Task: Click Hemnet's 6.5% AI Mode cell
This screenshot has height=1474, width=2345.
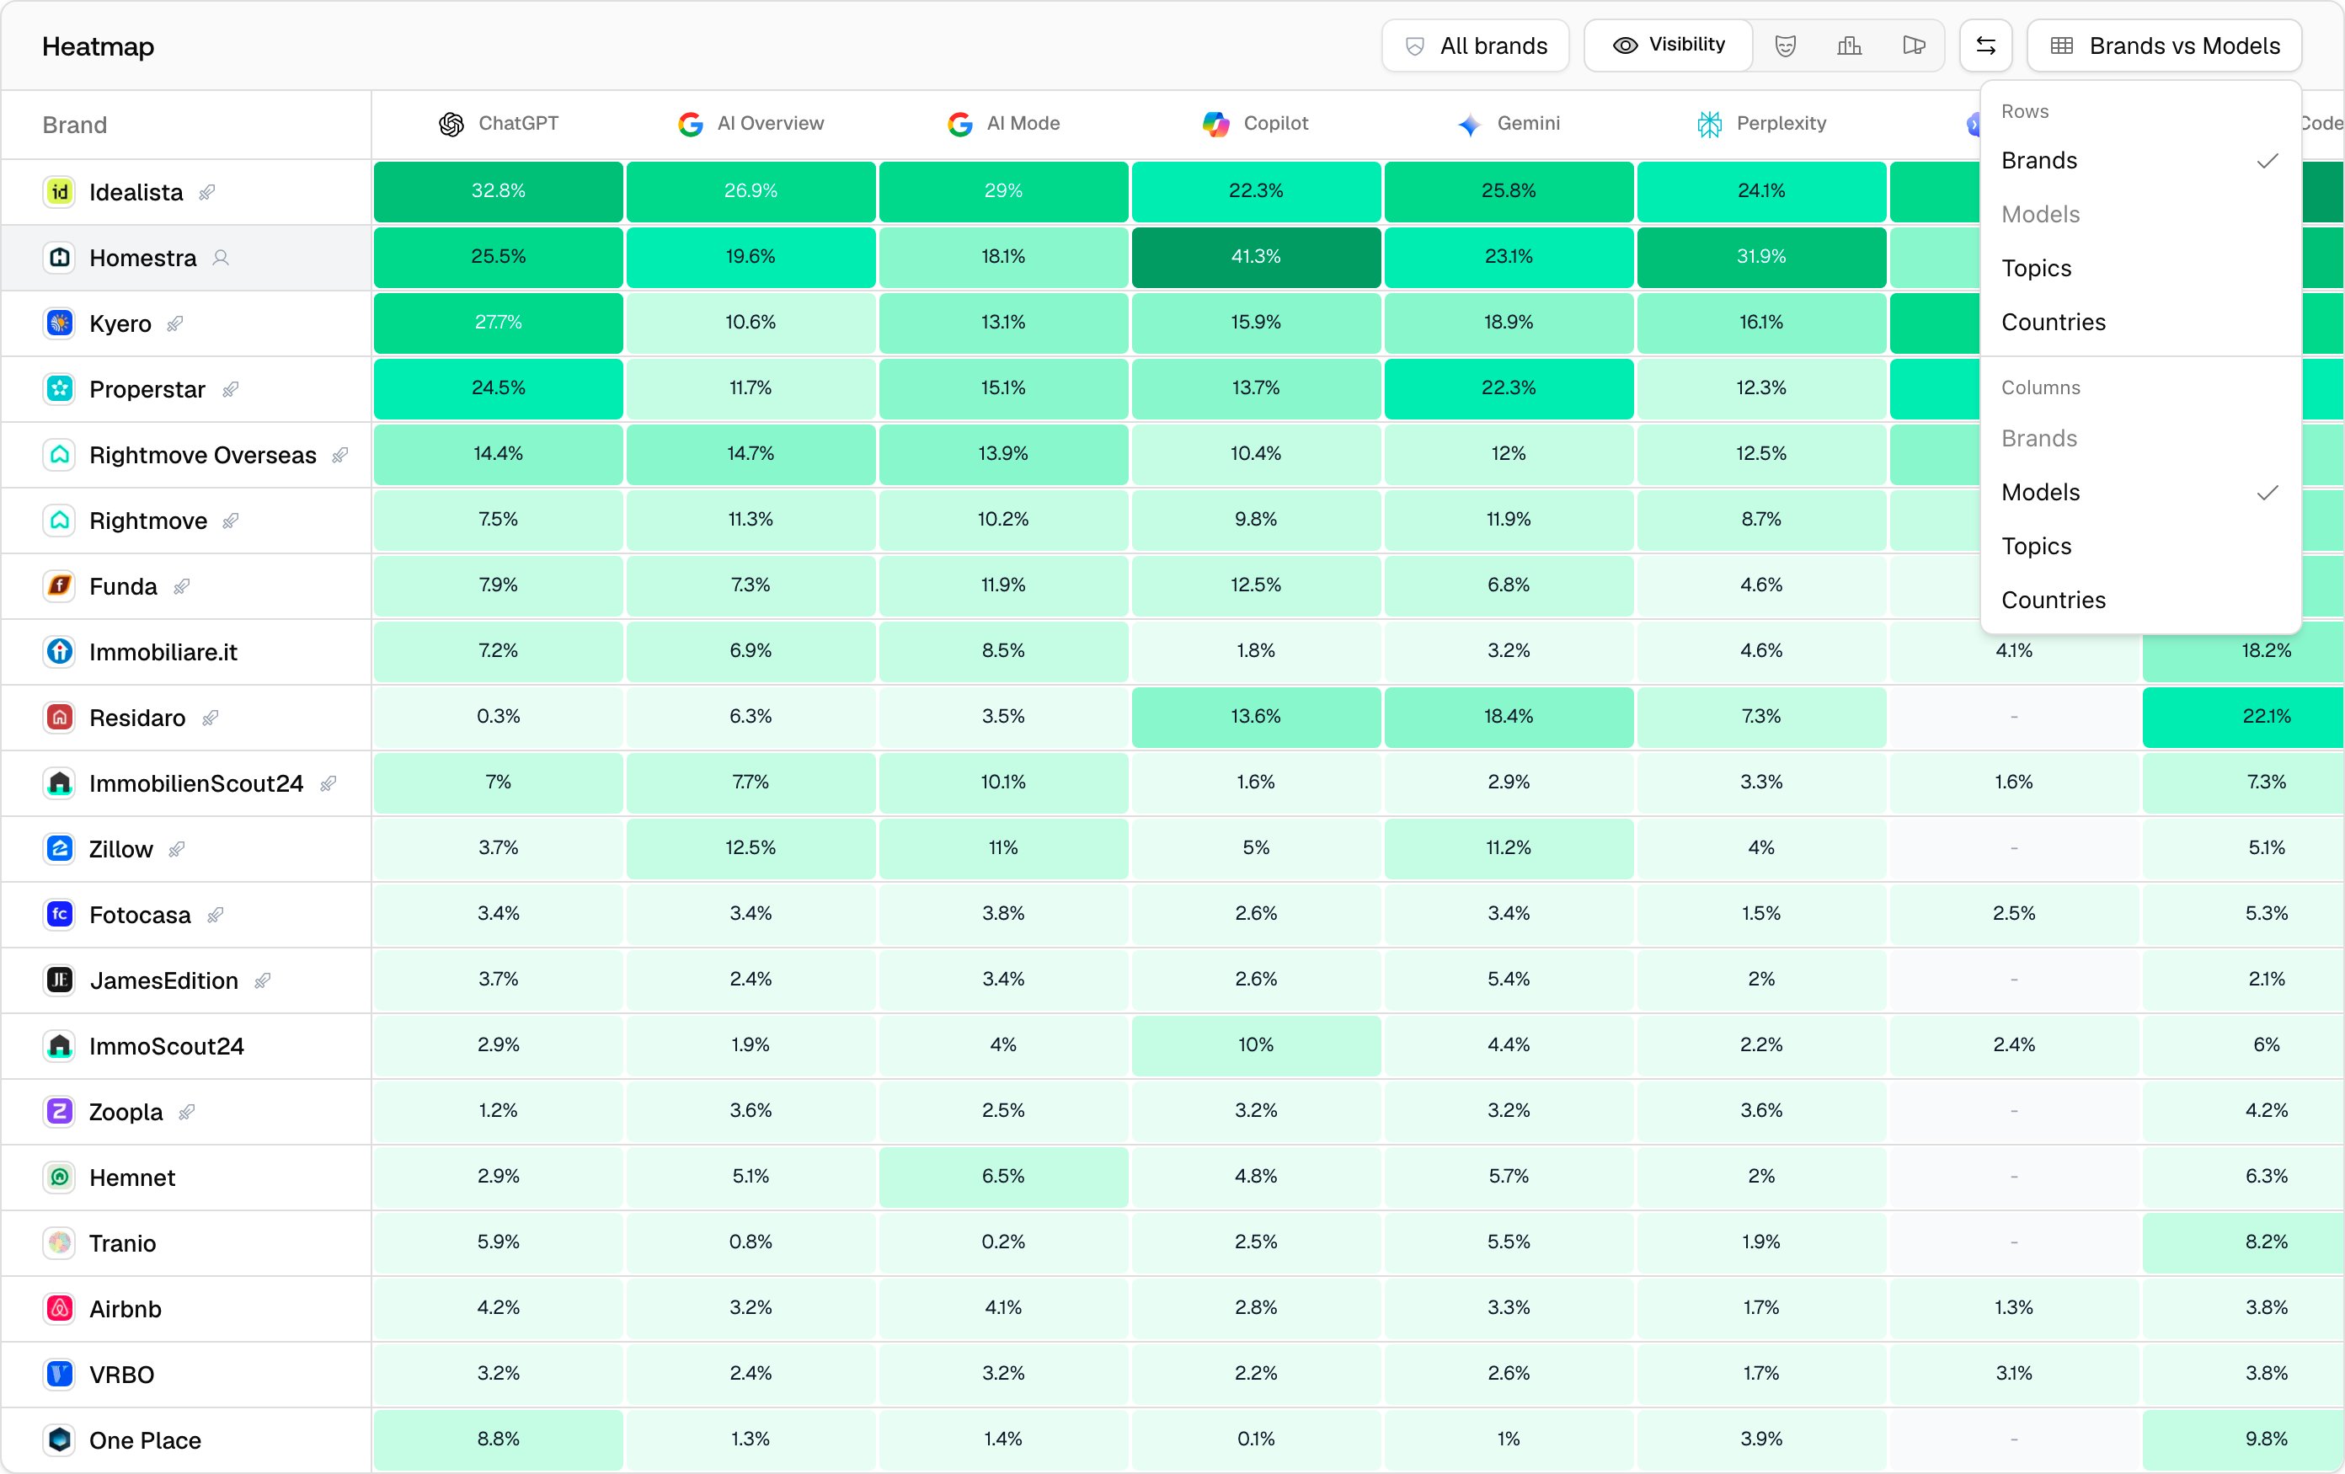Action: [1003, 1177]
